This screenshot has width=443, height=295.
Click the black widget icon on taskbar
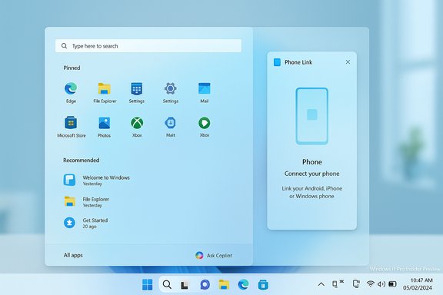click(185, 285)
